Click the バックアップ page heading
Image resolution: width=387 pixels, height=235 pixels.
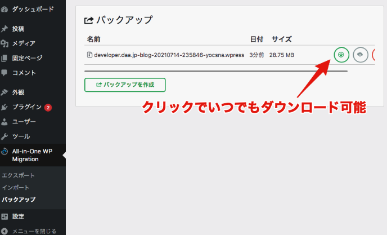pos(124,20)
